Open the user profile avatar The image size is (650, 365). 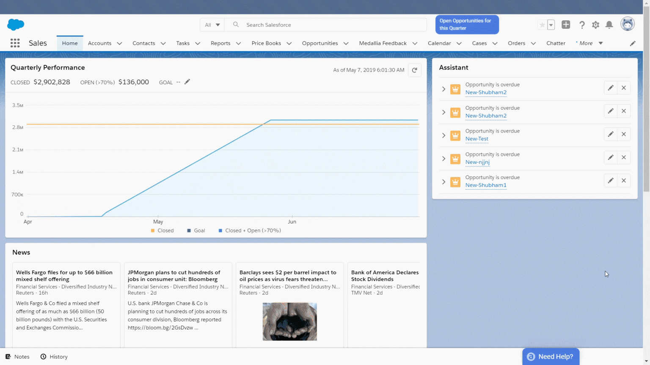627,24
